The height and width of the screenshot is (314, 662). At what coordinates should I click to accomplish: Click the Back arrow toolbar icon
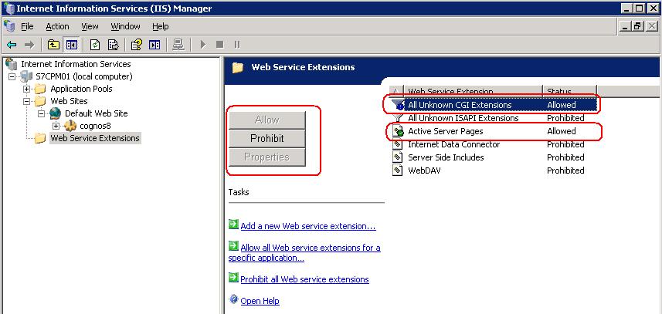12,44
